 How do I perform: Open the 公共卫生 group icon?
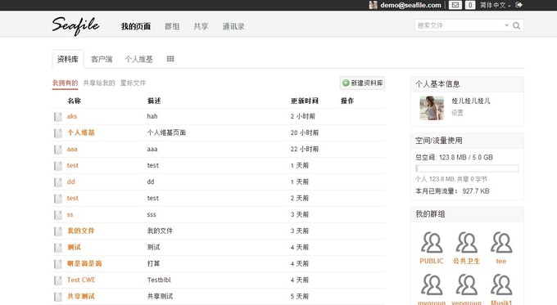pos(466,242)
